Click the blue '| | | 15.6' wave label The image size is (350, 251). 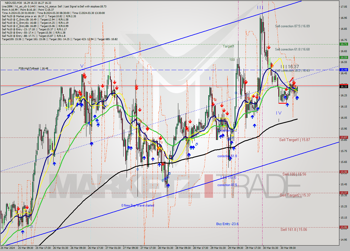click(x=228, y=177)
